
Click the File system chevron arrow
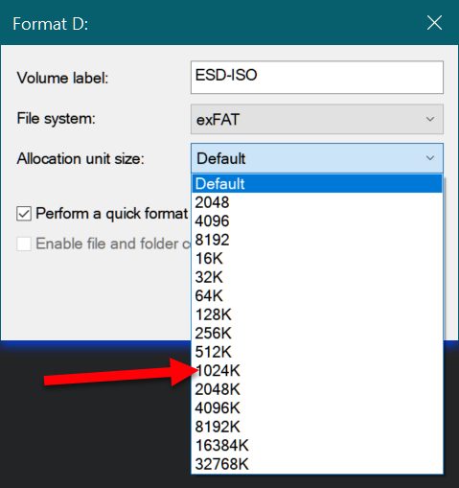coord(430,119)
